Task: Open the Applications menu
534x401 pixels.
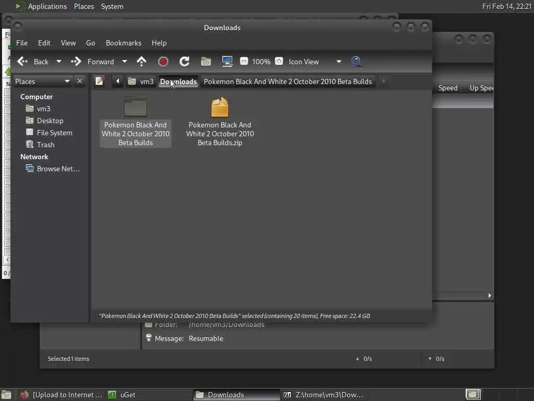Action: coord(41,6)
